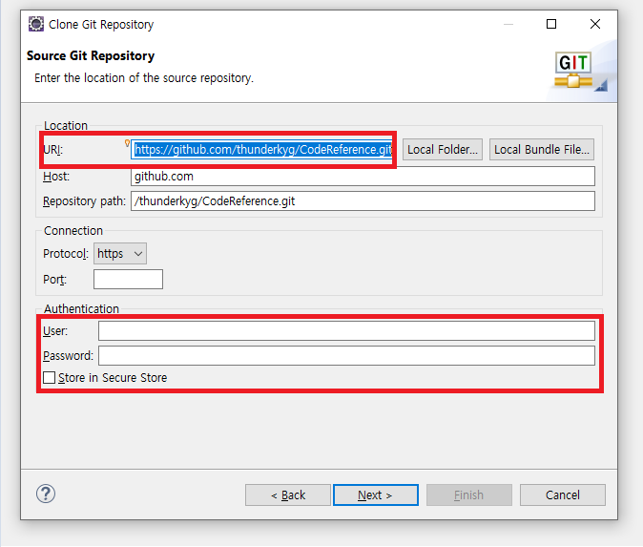Open the Protocol dropdown
Viewport: 643px width, 547px height.
pyautogui.click(x=120, y=254)
